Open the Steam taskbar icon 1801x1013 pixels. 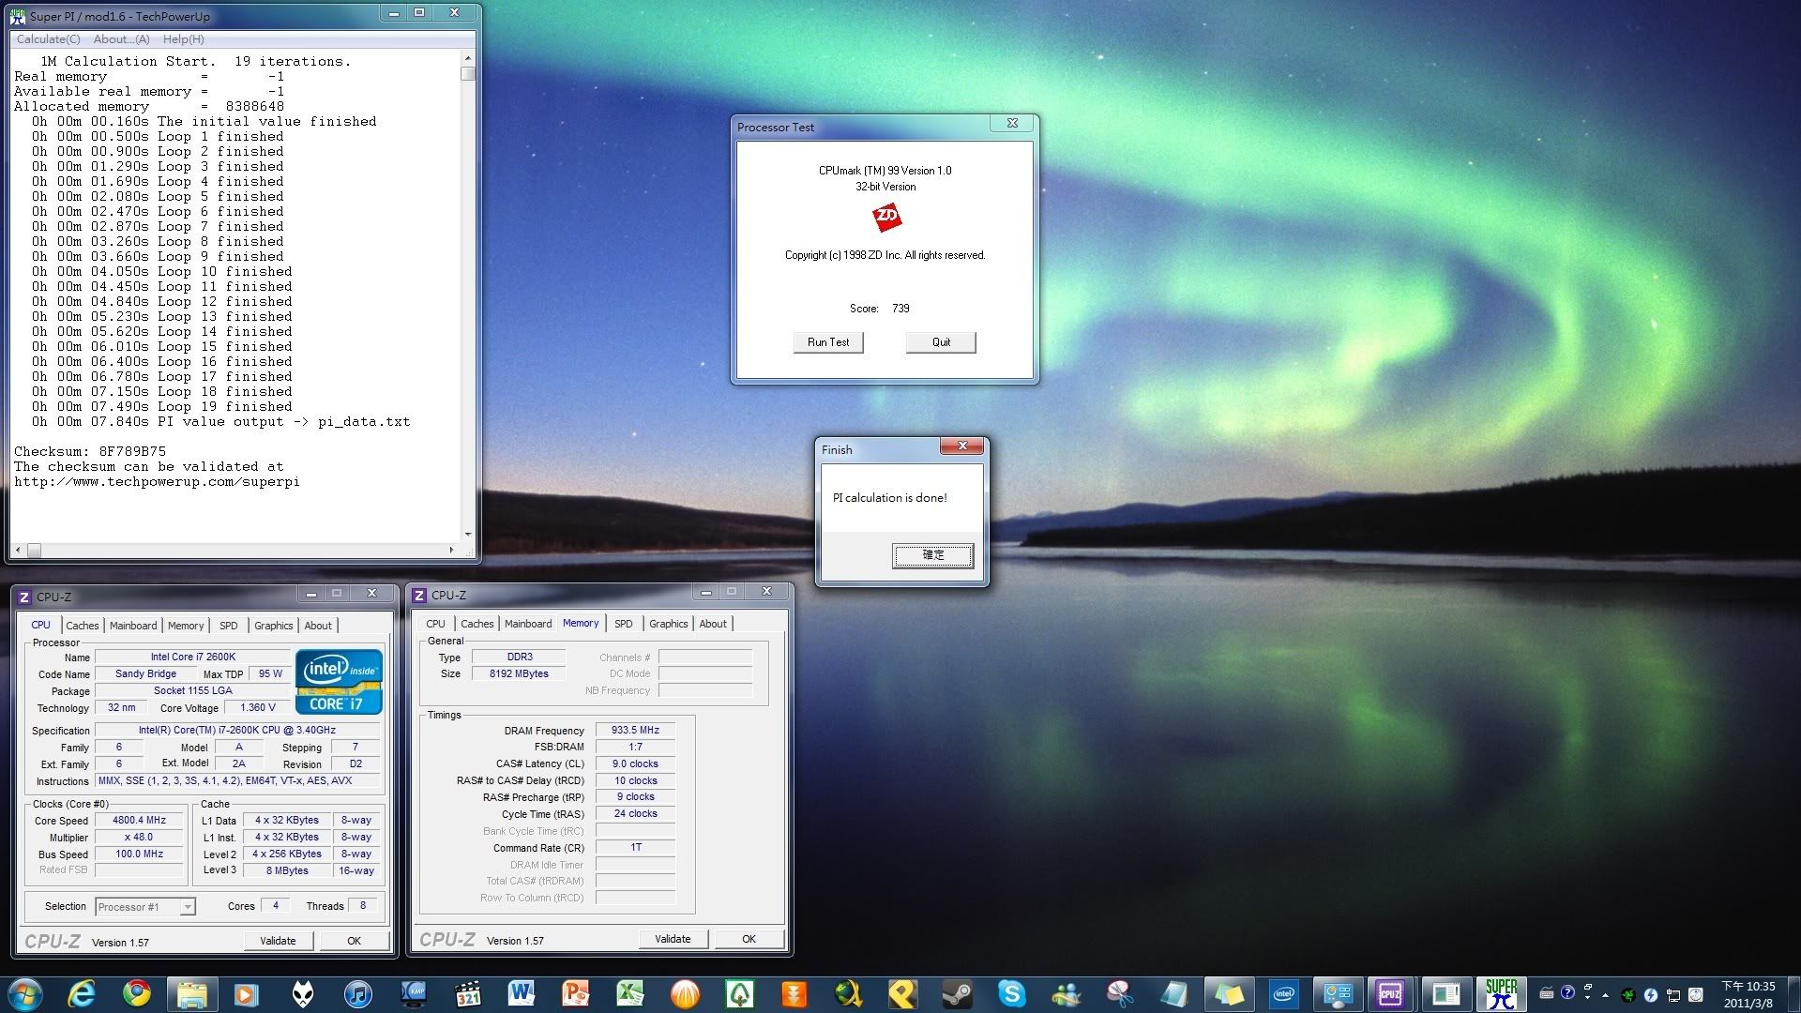(x=957, y=993)
